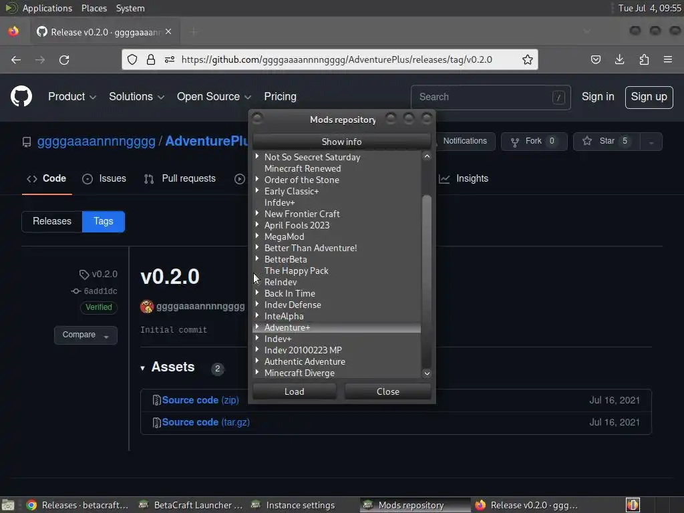The width and height of the screenshot is (684, 513).
Task: Open the System menu
Action: pyautogui.click(x=130, y=8)
